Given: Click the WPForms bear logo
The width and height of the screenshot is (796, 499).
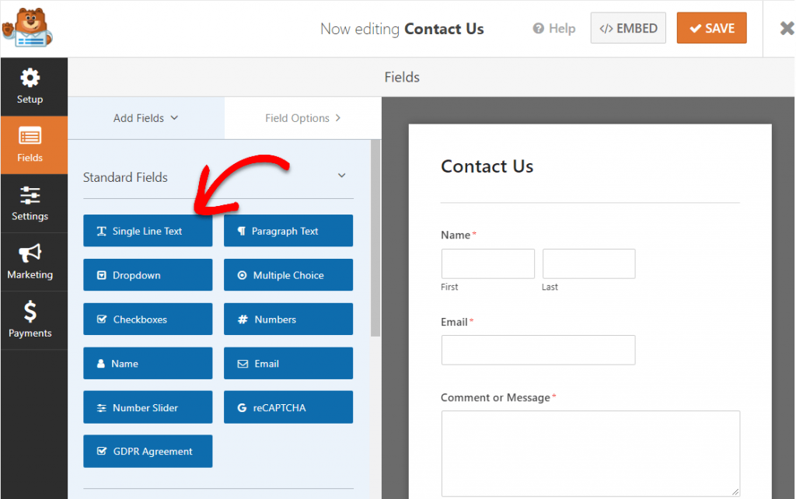Looking at the screenshot, I should coord(28,28).
